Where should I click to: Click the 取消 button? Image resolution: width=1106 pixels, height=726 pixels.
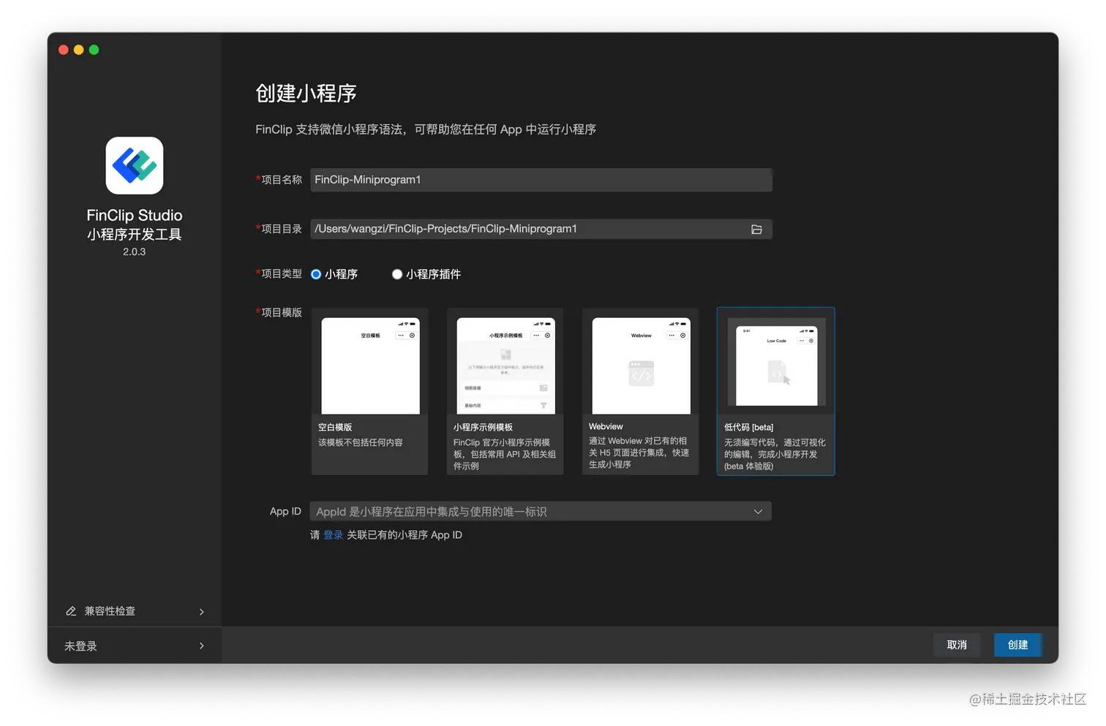(x=957, y=645)
